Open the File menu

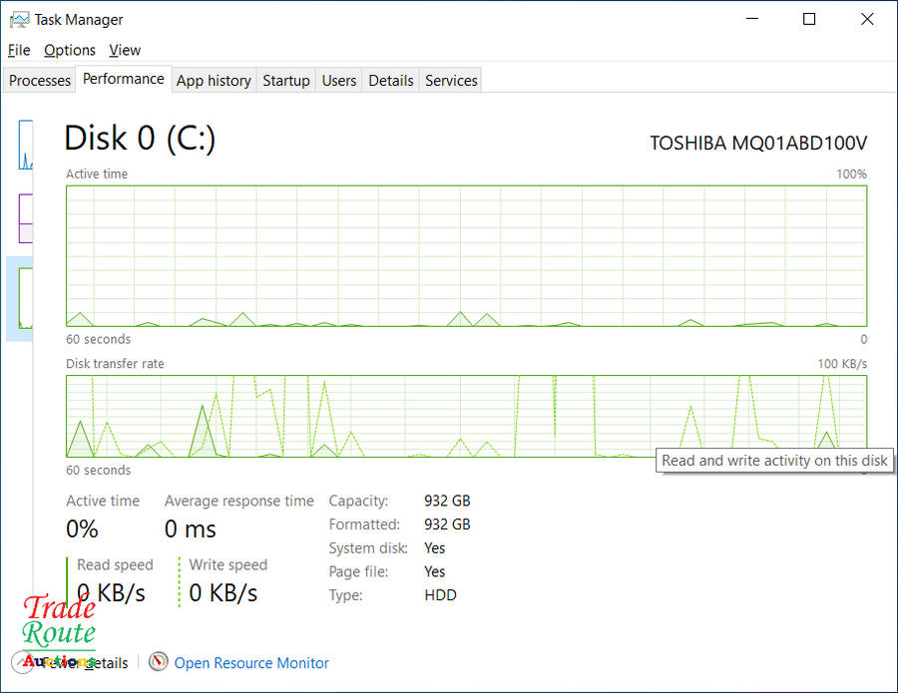pyautogui.click(x=19, y=50)
